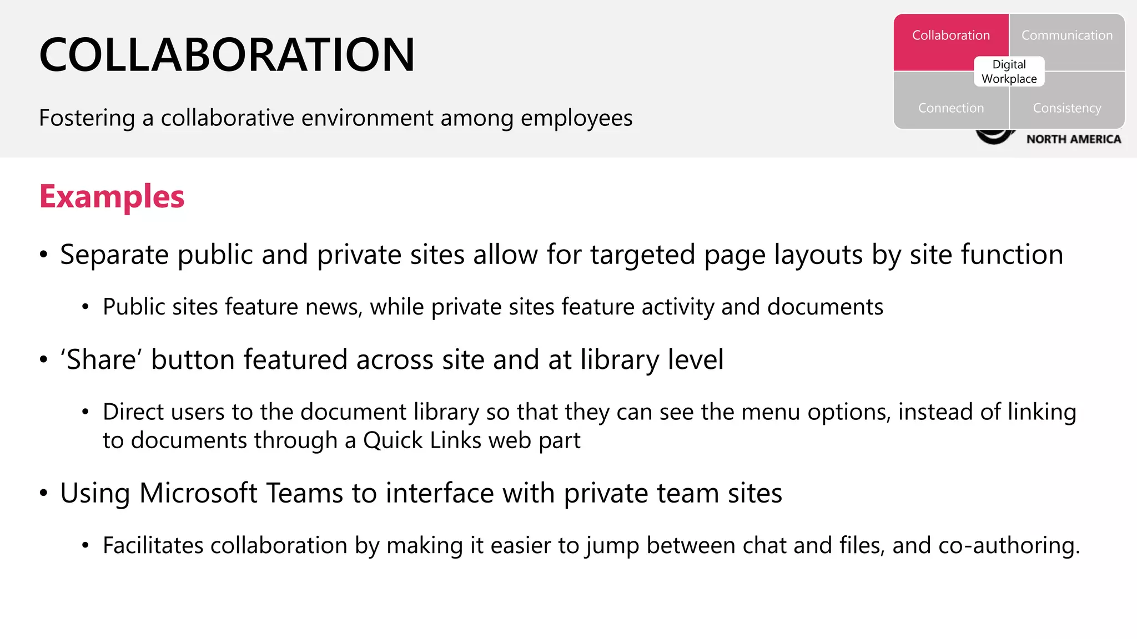Click the 'Direct users to the document library' sub-bullet
This screenshot has width=1137, height=639.
pyautogui.click(x=590, y=425)
